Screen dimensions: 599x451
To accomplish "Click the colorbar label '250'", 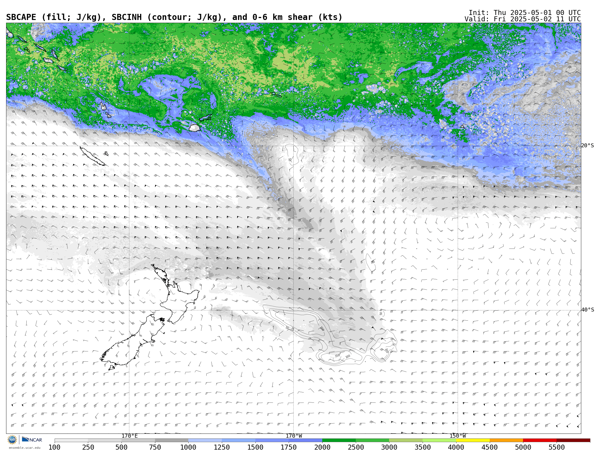I will coord(88,447).
